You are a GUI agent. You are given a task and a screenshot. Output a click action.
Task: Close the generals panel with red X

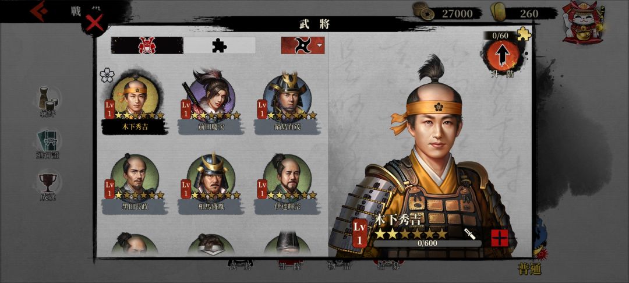(x=95, y=24)
